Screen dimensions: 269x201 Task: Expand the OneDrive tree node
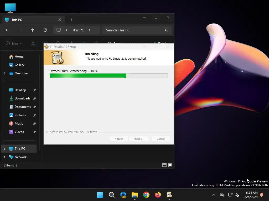[5, 73]
